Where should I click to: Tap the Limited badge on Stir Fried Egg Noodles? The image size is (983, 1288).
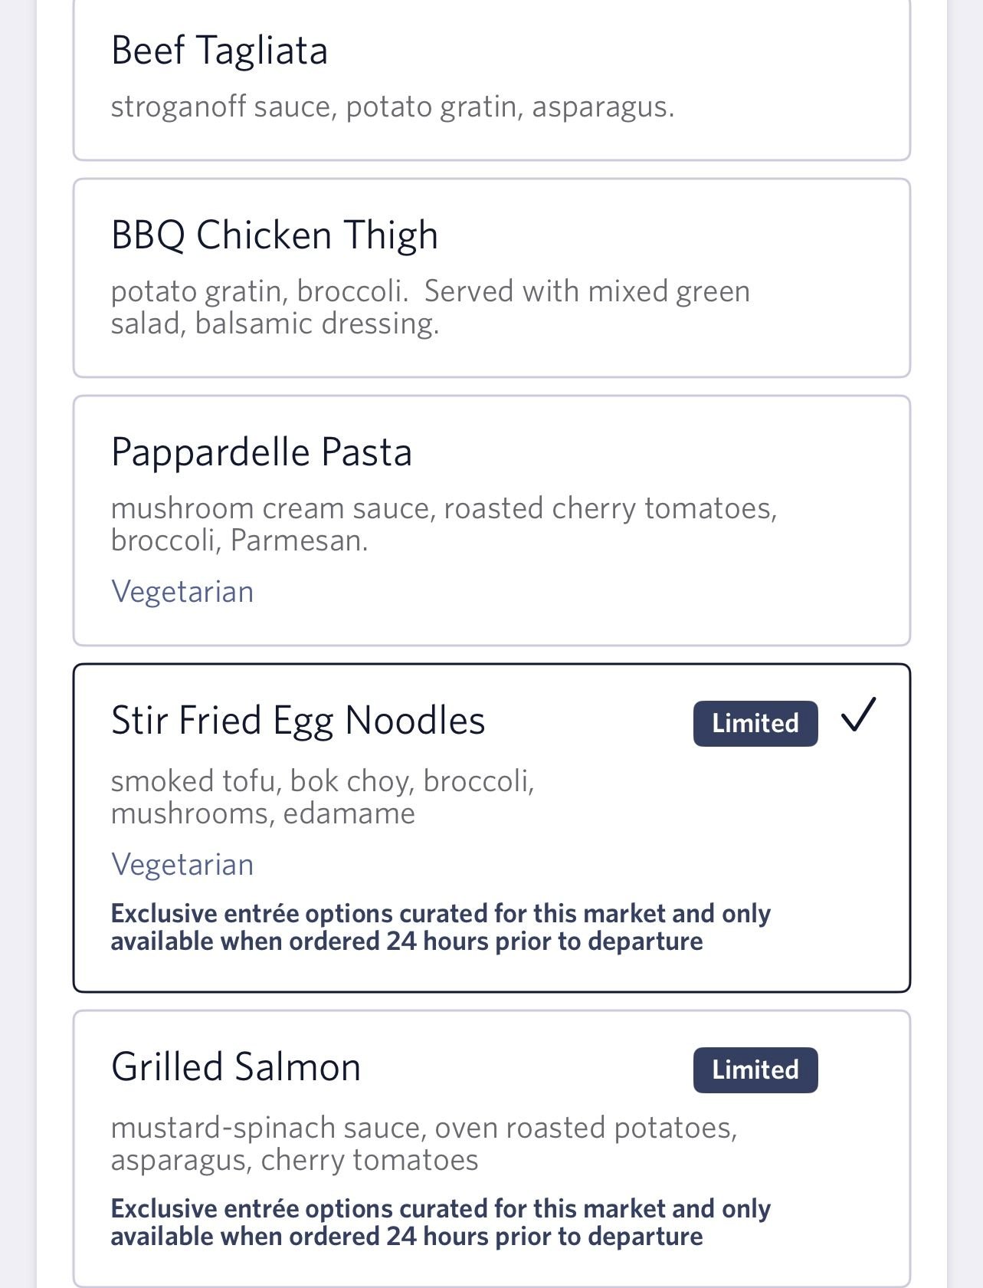(x=755, y=723)
